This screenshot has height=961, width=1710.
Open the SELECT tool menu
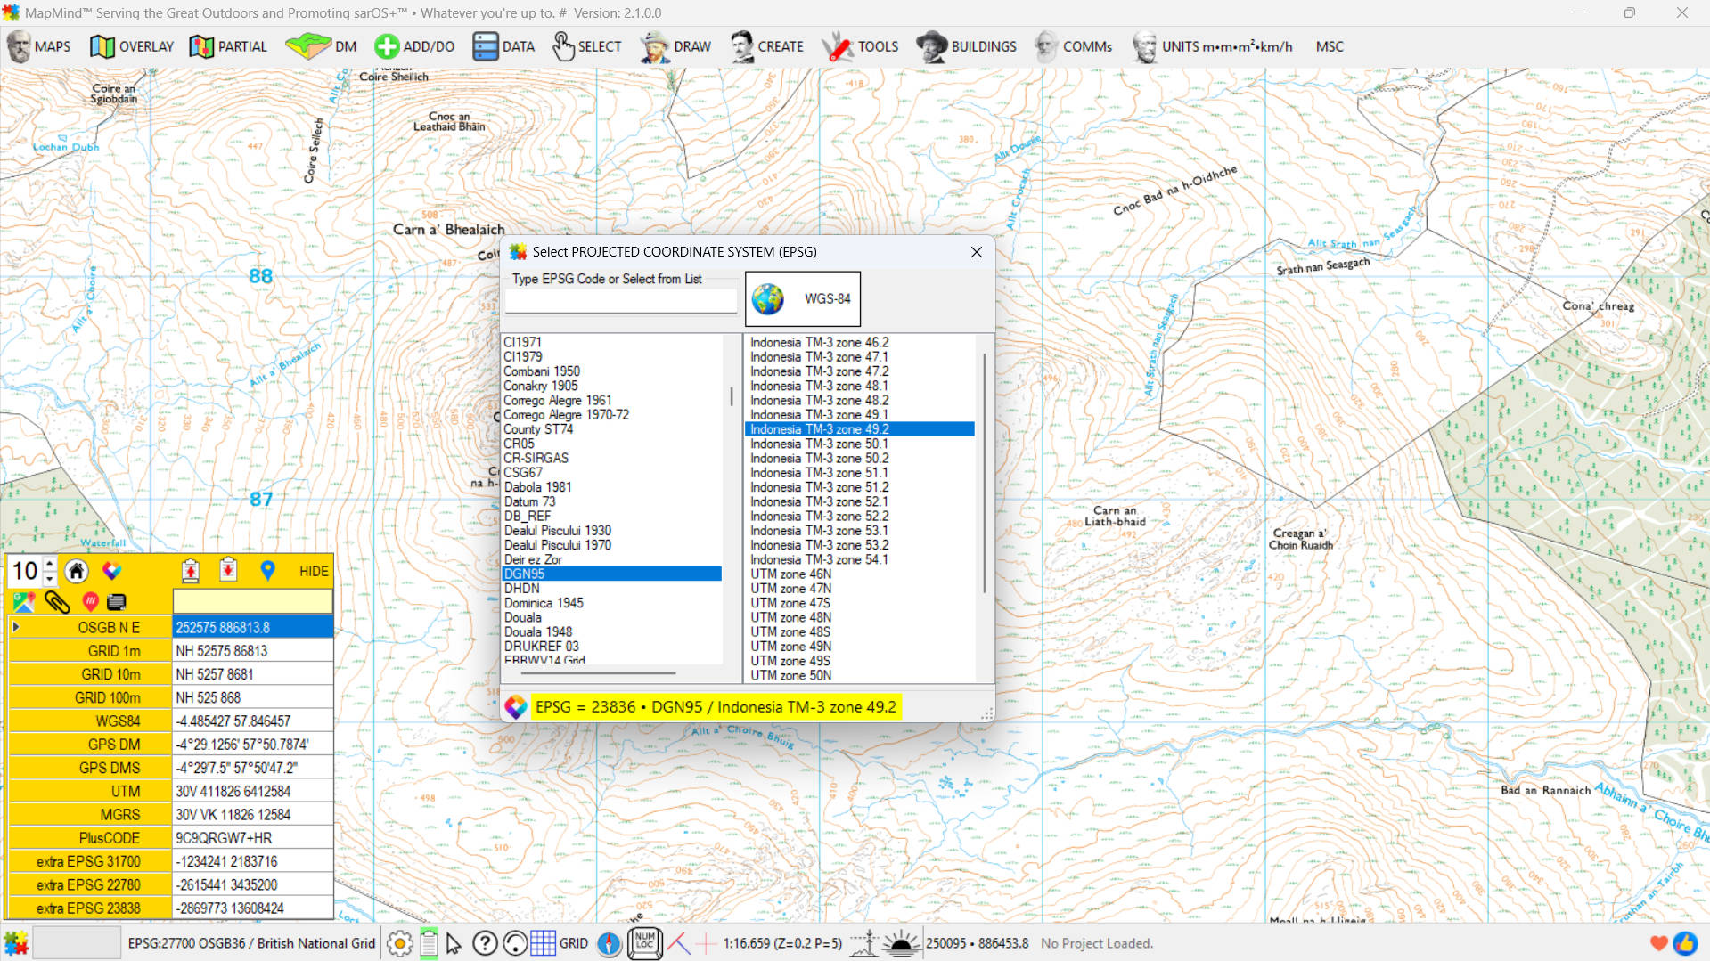[587, 46]
